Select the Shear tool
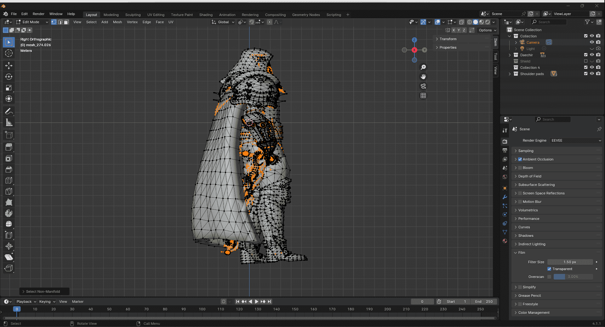This screenshot has width=605, height=327. (x=9, y=257)
